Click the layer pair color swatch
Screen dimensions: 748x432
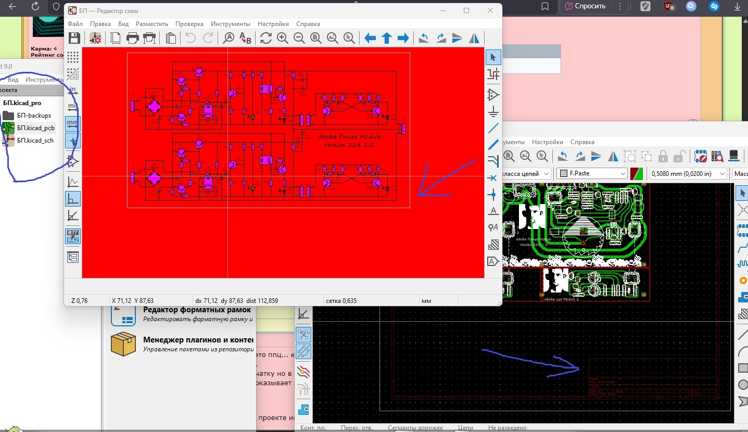point(636,173)
